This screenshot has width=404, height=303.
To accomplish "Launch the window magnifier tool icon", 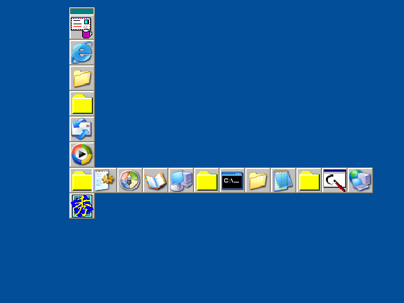I will pos(335,180).
